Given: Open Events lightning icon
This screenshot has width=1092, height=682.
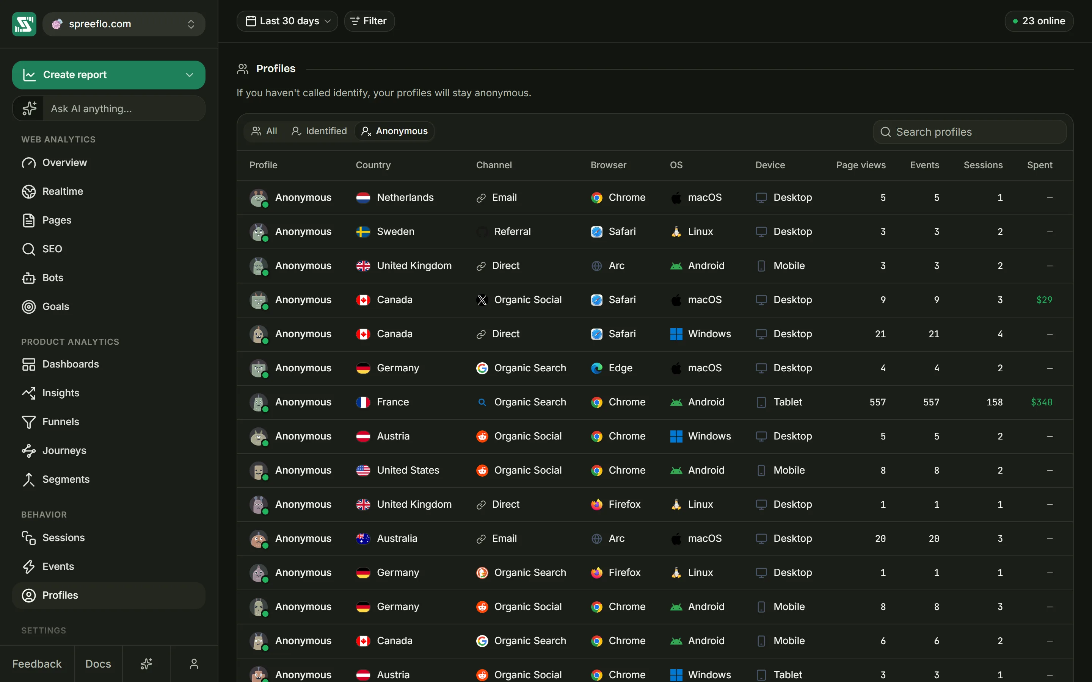Looking at the screenshot, I should (x=29, y=566).
